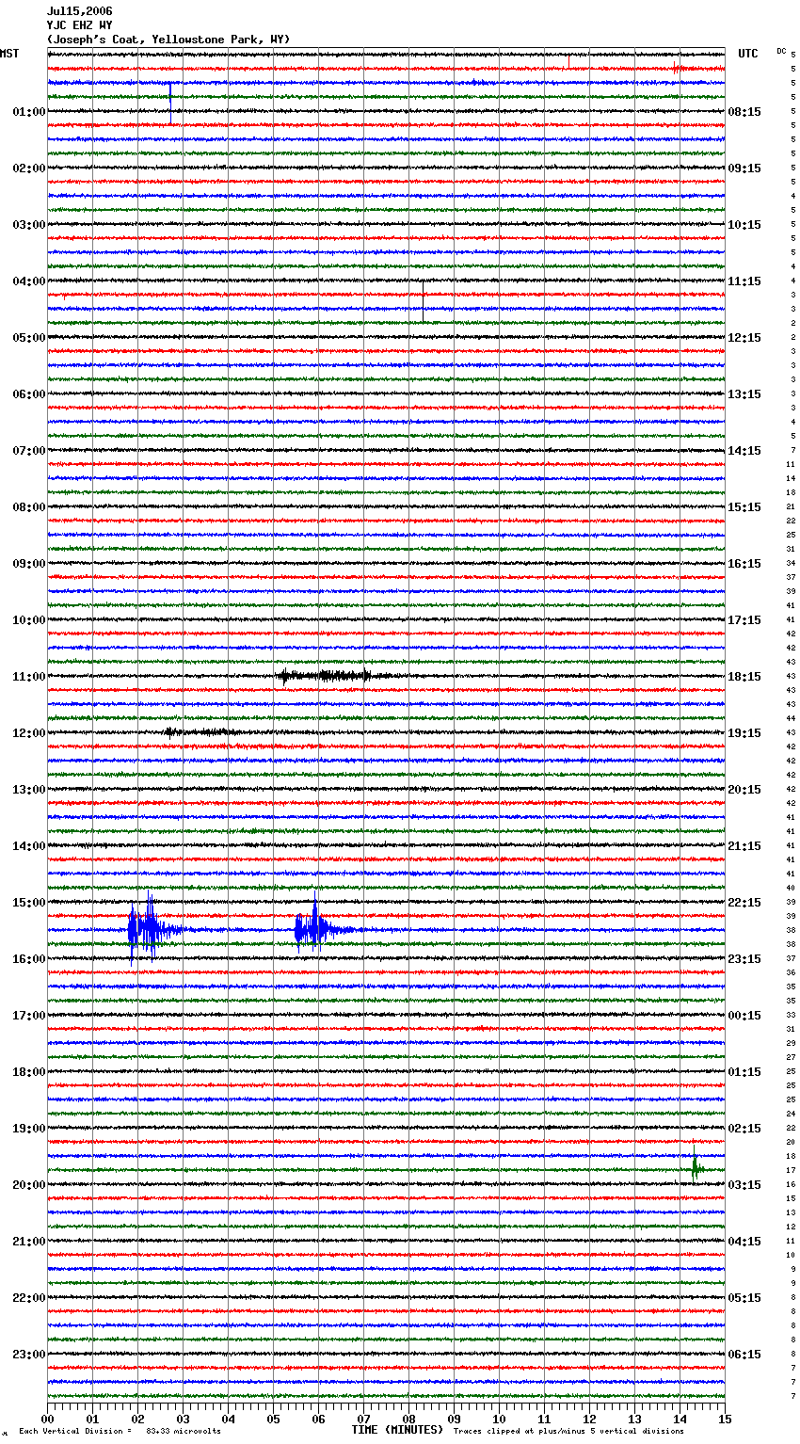Click the 18:15 UTC time label
Image resolution: width=800 pixels, height=1444 pixels.
[744, 677]
